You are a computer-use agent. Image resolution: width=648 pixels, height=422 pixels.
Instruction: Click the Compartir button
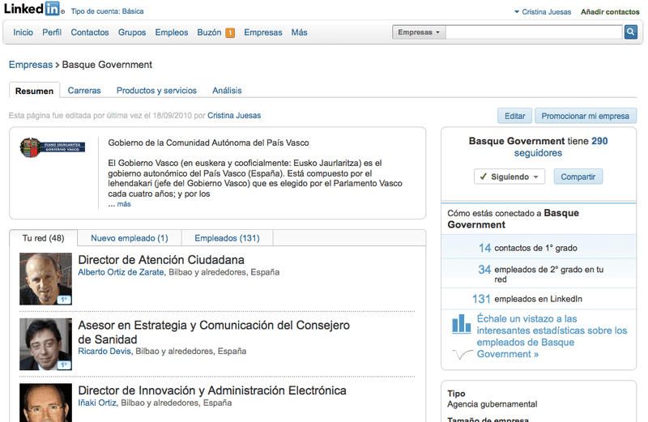578,177
